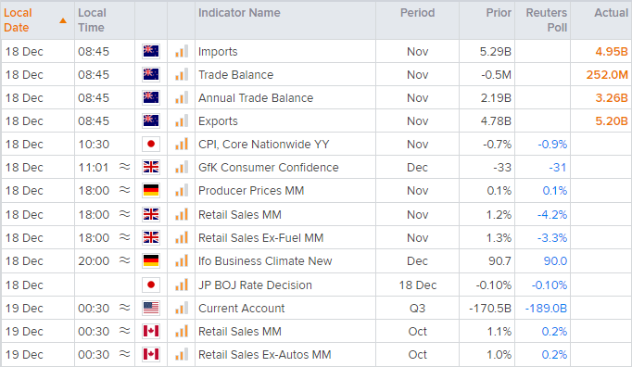Click the Canada flag beside Retail Sales Ex-Autos MM

(x=151, y=355)
